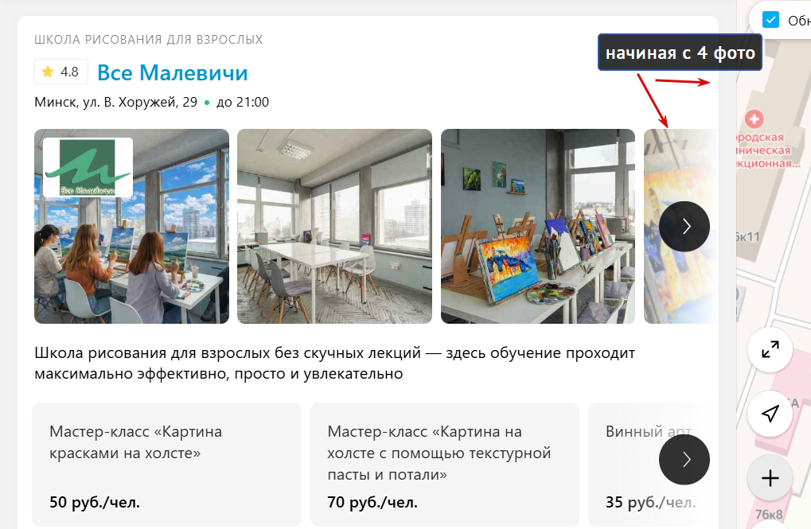Zoom in the map with plus button
Image resolution: width=811 pixels, height=529 pixels.
pos(770,478)
